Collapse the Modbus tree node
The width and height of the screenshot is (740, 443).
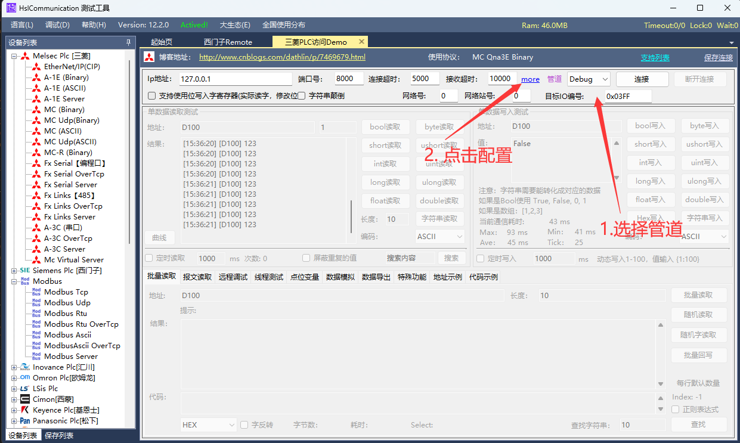pyautogui.click(x=14, y=281)
